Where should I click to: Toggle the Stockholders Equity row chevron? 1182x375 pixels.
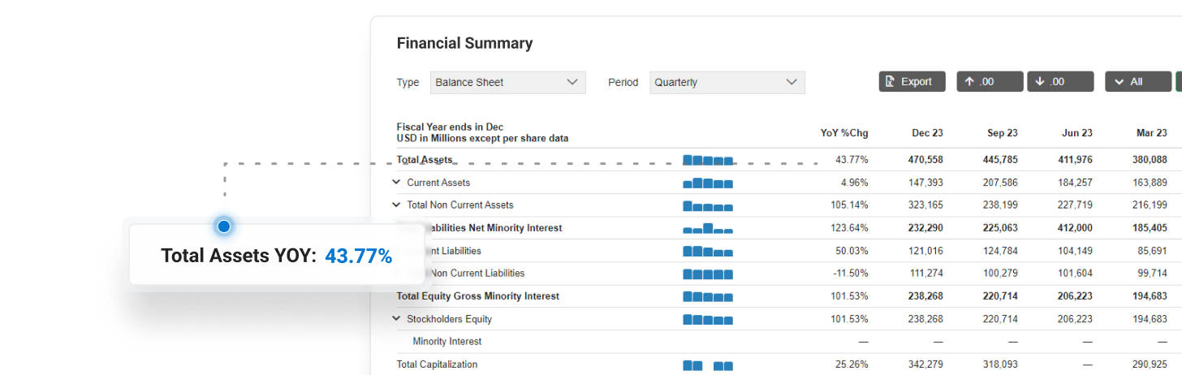point(397,319)
